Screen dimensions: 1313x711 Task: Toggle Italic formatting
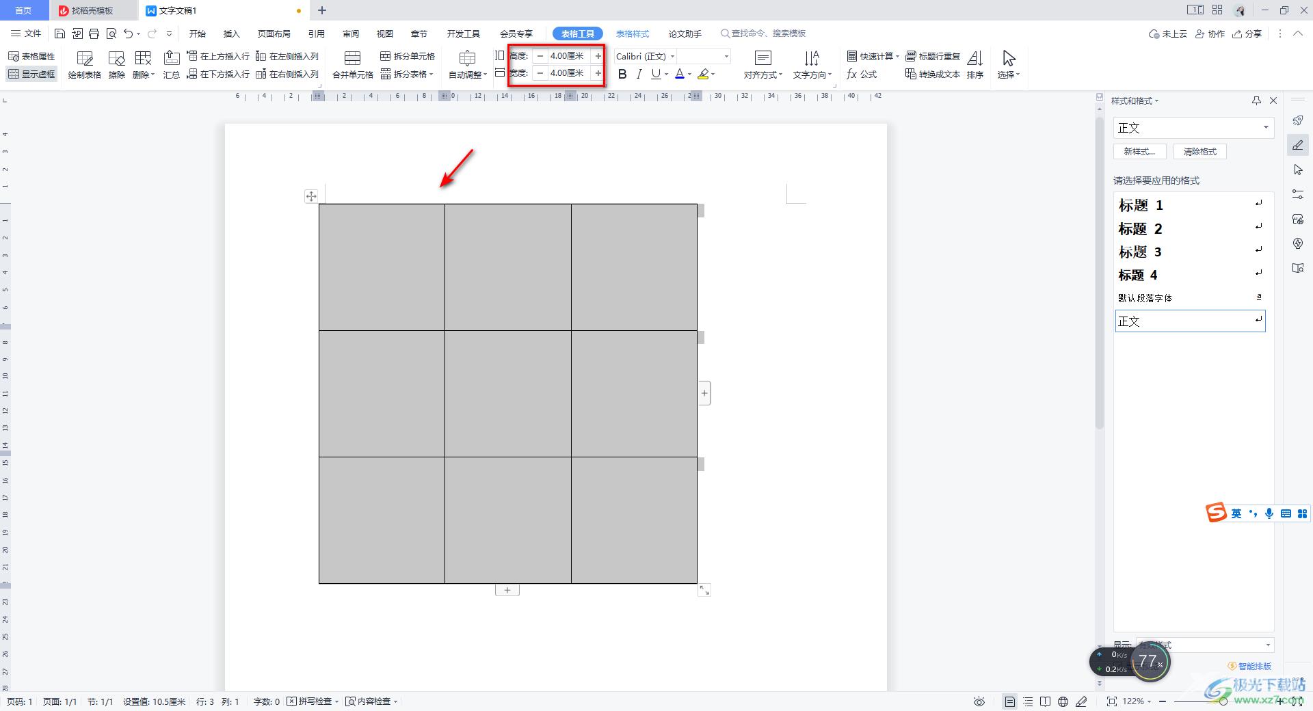click(x=639, y=74)
